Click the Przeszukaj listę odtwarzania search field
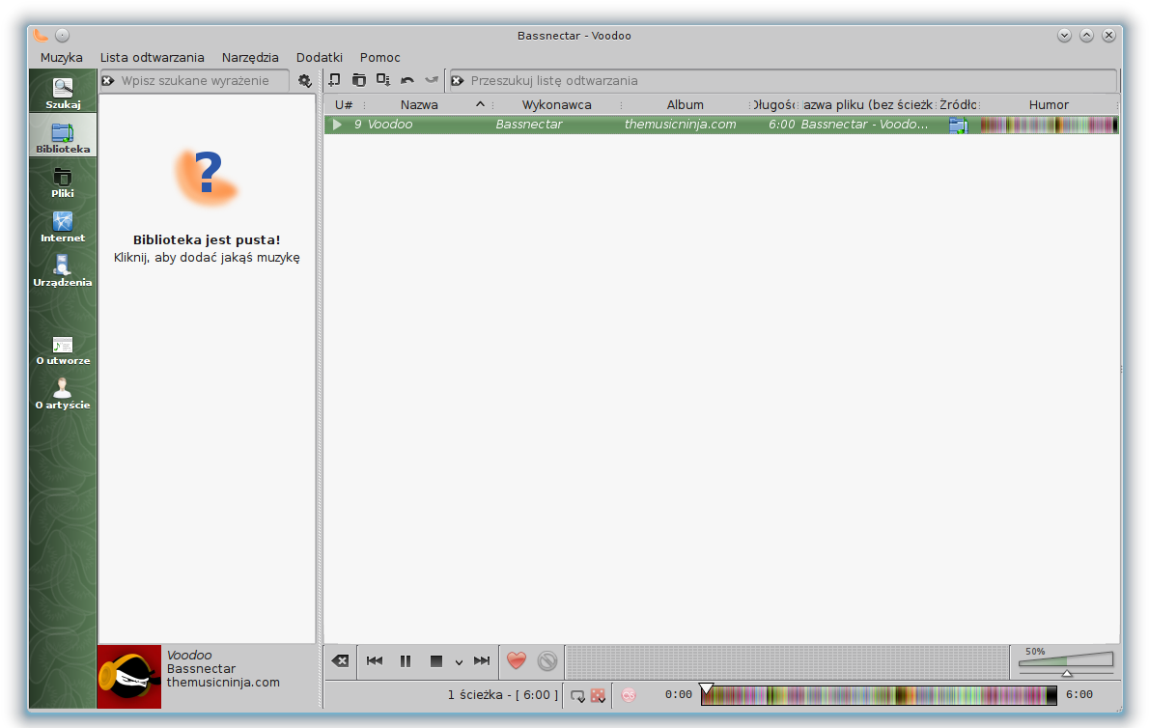Viewport: 1149px width, 728px height. (x=782, y=81)
